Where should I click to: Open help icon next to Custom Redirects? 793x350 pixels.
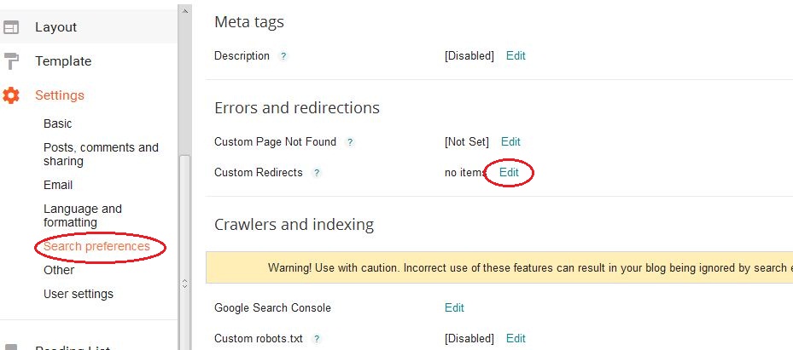[x=316, y=173]
